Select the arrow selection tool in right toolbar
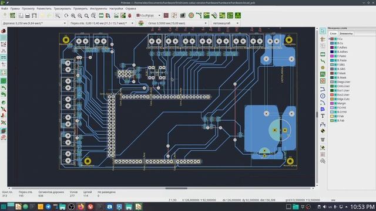Image resolution: width=376 pixels, height=211 pixels. pyautogui.click(x=323, y=31)
